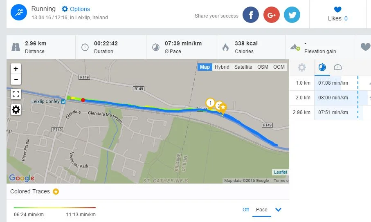Expand colored traces dropdown chevron
The width and height of the screenshot is (371, 222).
pyautogui.click(x=279, y=210)
